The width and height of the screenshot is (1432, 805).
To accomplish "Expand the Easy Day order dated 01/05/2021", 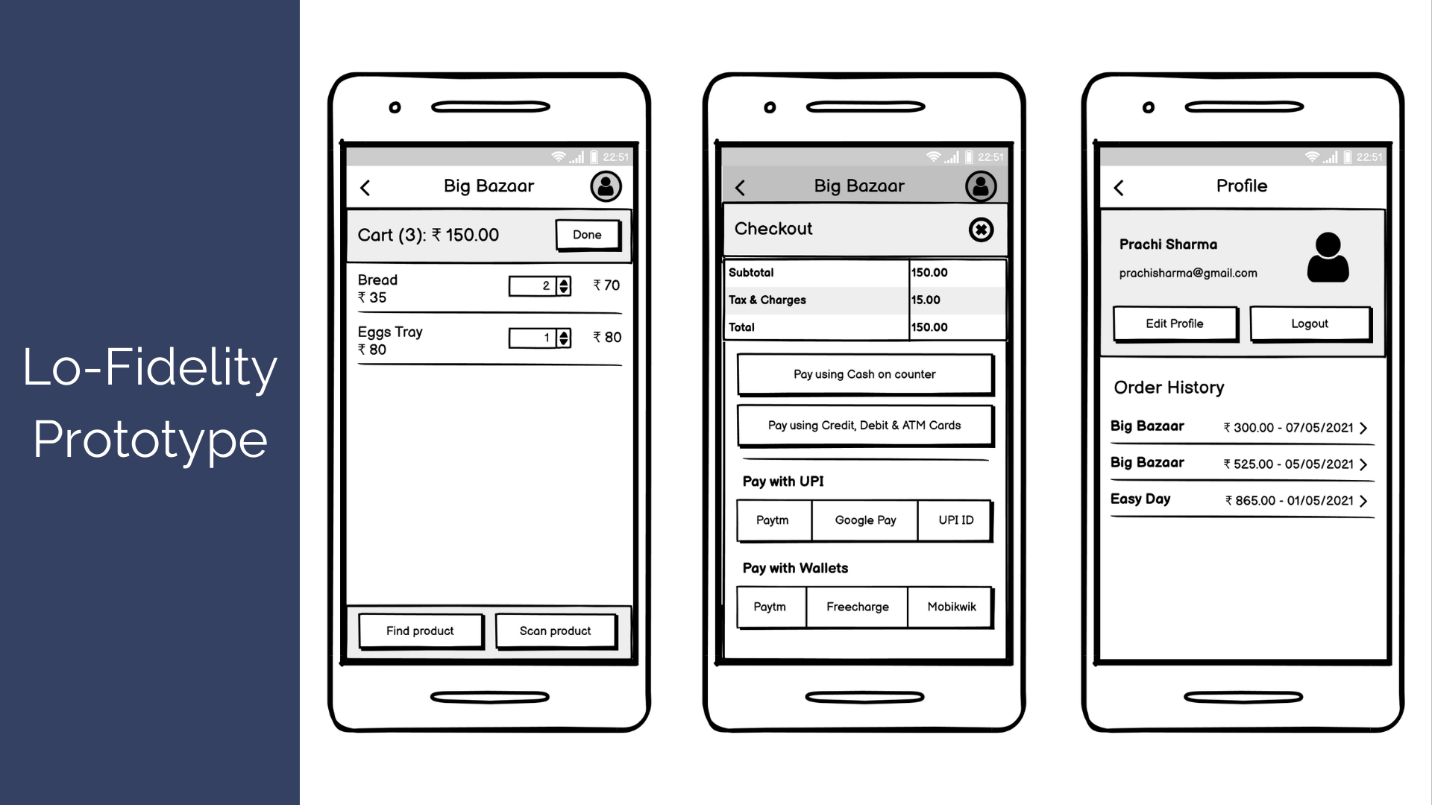I will (x=1370, y=500).
